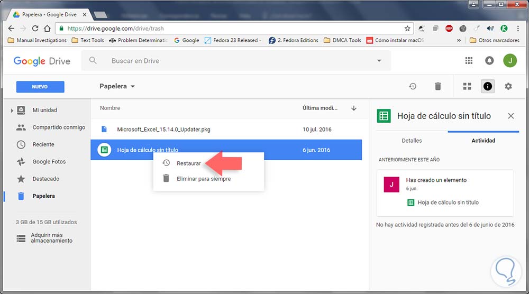Select the Microsoft_Excel_15.14.0_Updater.pkg file
Image resolution: width=529 pixels, height=294 pixels.
pyautogui.click(x=226, y=129)
